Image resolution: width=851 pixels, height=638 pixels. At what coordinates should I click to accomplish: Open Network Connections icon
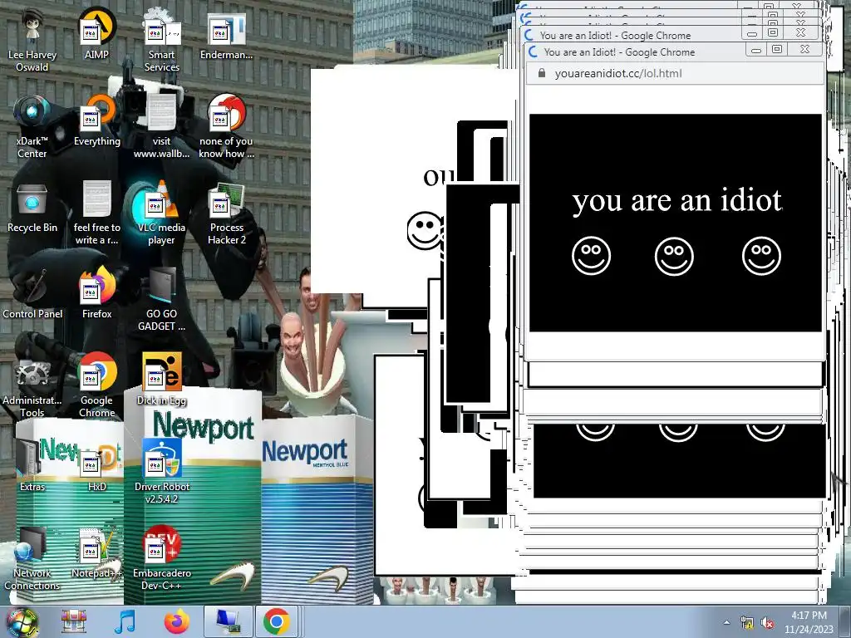tap(32, 559)
